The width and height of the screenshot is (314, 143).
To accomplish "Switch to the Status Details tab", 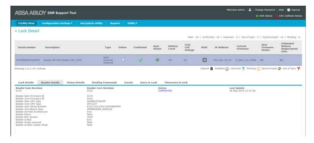I will coord(76,82).
